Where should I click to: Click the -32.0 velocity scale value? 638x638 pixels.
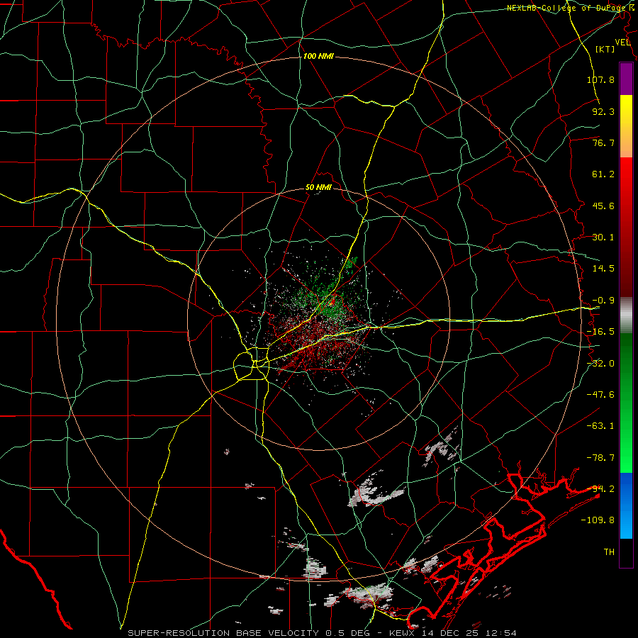(x=600, y=364)
